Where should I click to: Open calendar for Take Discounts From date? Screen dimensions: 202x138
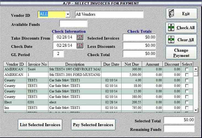pos(80,37)
